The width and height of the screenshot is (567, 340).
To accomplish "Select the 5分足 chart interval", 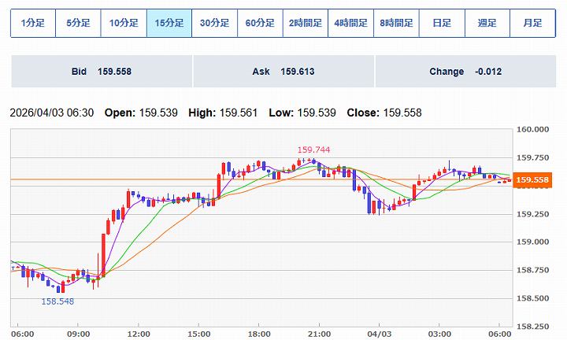I will pyautogui.click(x=78, y=23).
